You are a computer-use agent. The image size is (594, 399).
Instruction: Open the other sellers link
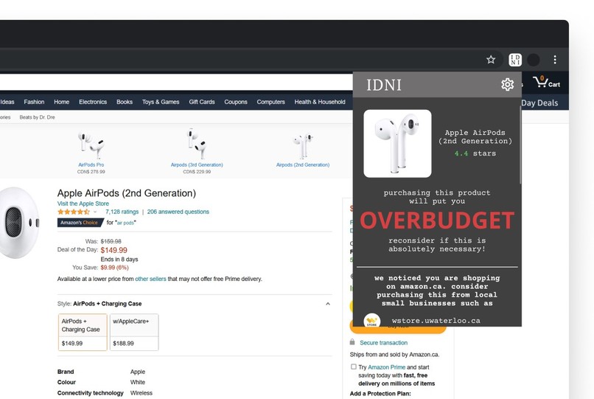point(150,279)
